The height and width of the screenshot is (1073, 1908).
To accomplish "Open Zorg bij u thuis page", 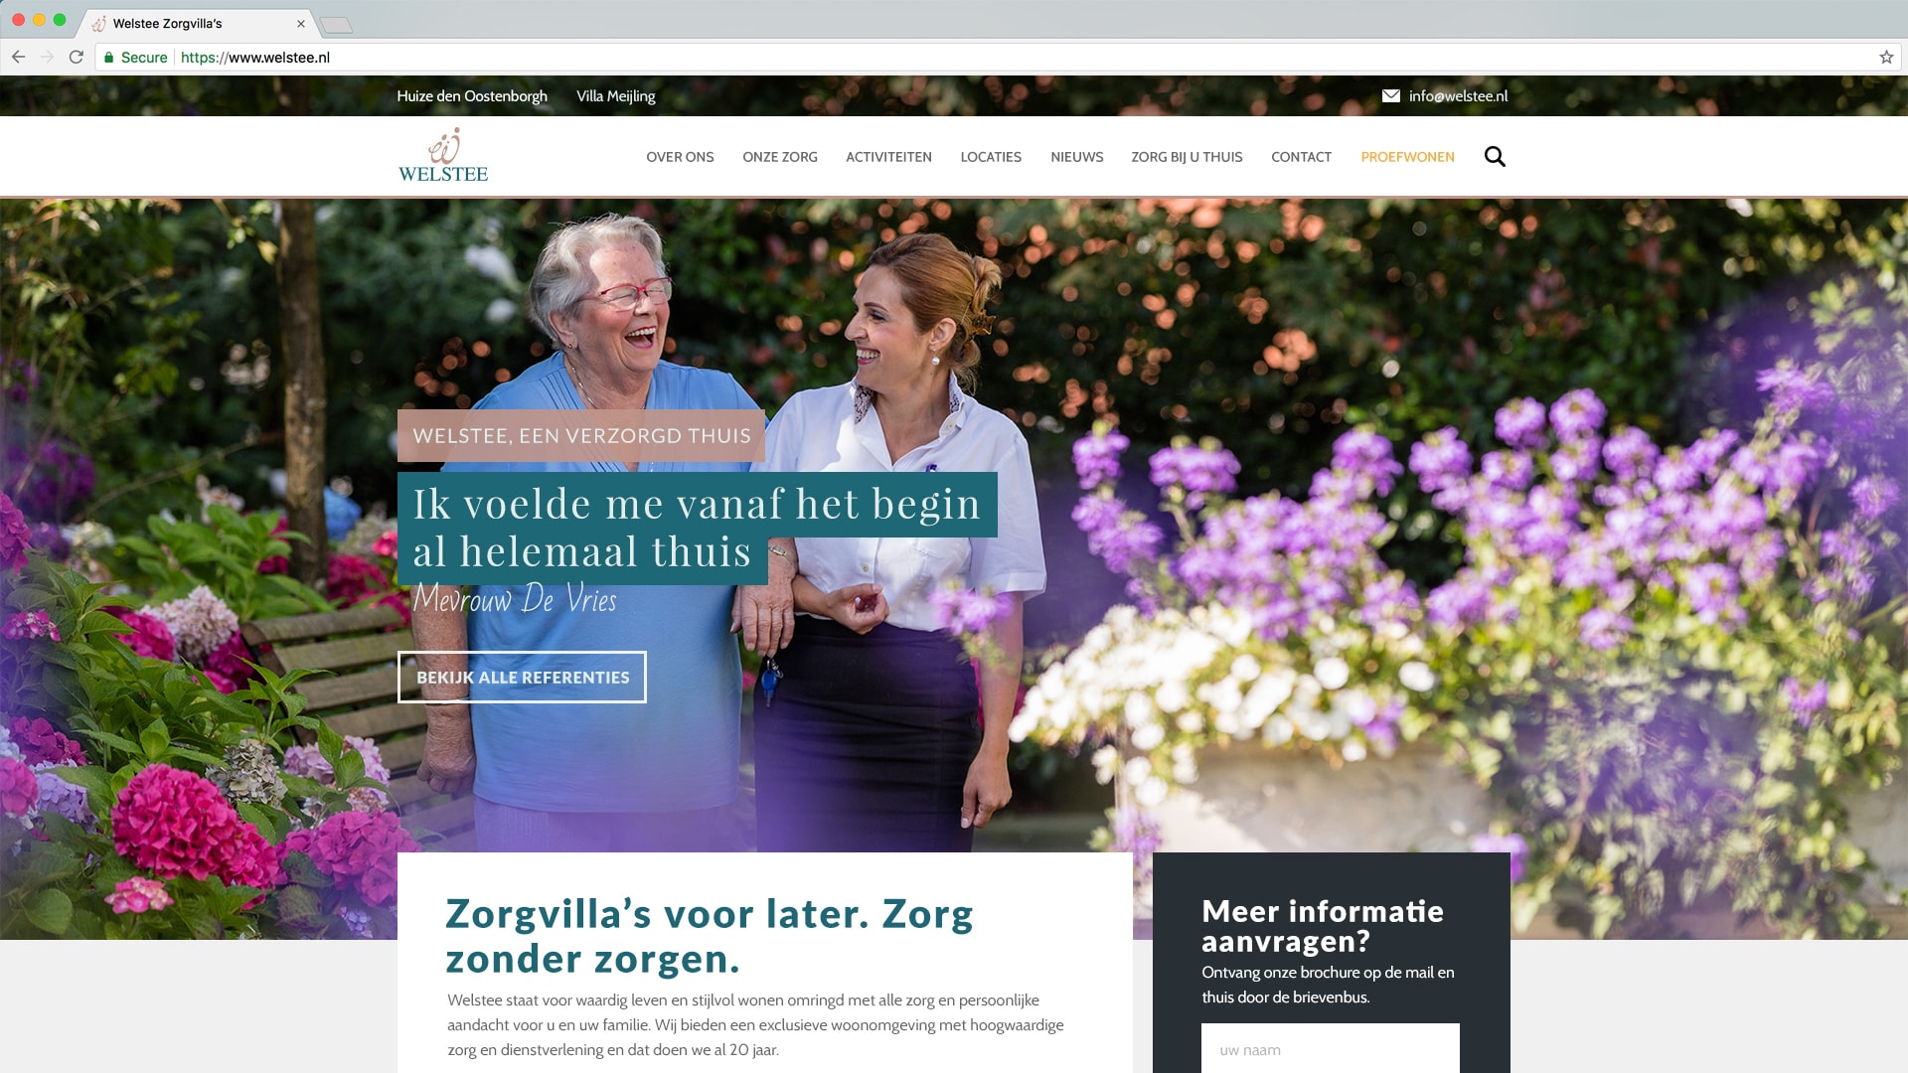I will point(1187,157).
